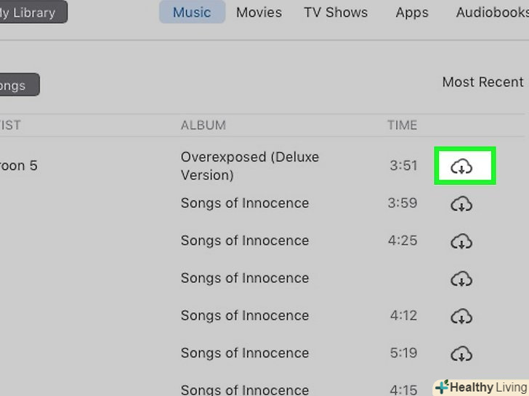Select the Maroon 5 artist entry
The image size is (529, 396).
(18, 165)
